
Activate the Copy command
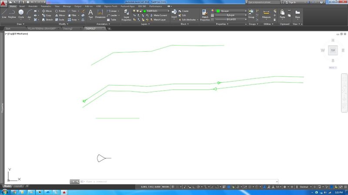pos(47,15)
